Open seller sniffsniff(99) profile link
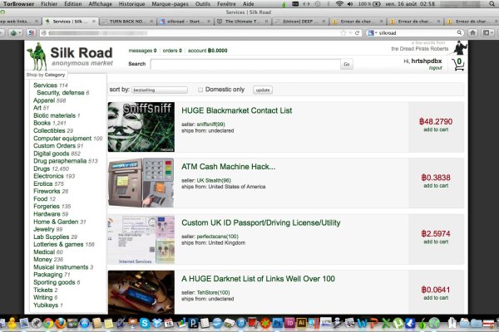Viewport: 499px width, 332px height. click(210, 124)
